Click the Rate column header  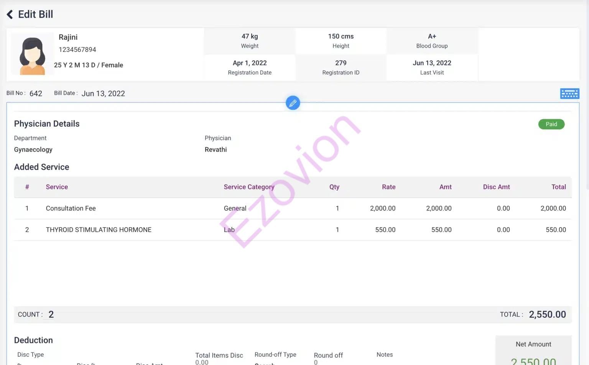pyautogui.click(x=388, y=187)
